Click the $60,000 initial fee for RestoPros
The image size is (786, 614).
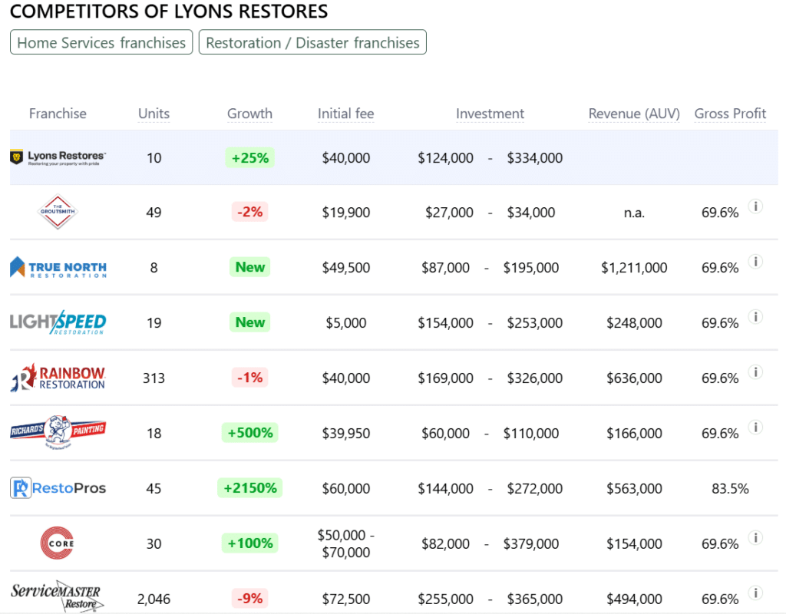tap(346, 488)
